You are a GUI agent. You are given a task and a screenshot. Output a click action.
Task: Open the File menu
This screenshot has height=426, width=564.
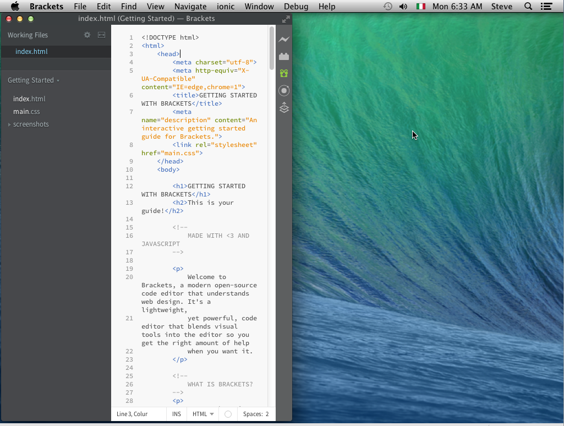coord(80,7)
